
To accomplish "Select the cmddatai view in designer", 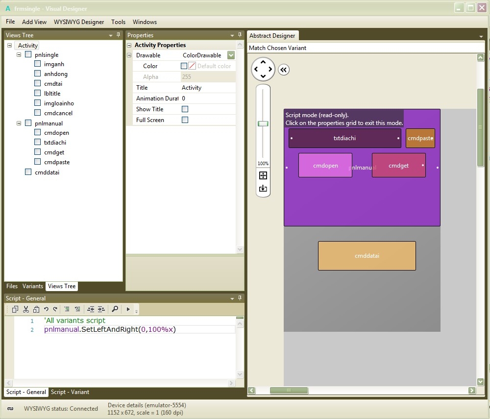I will coord(367,256).
